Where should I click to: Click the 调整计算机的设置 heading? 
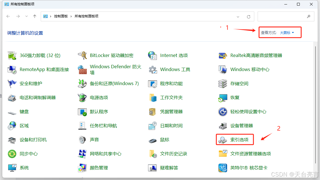(x=25, y=33)
